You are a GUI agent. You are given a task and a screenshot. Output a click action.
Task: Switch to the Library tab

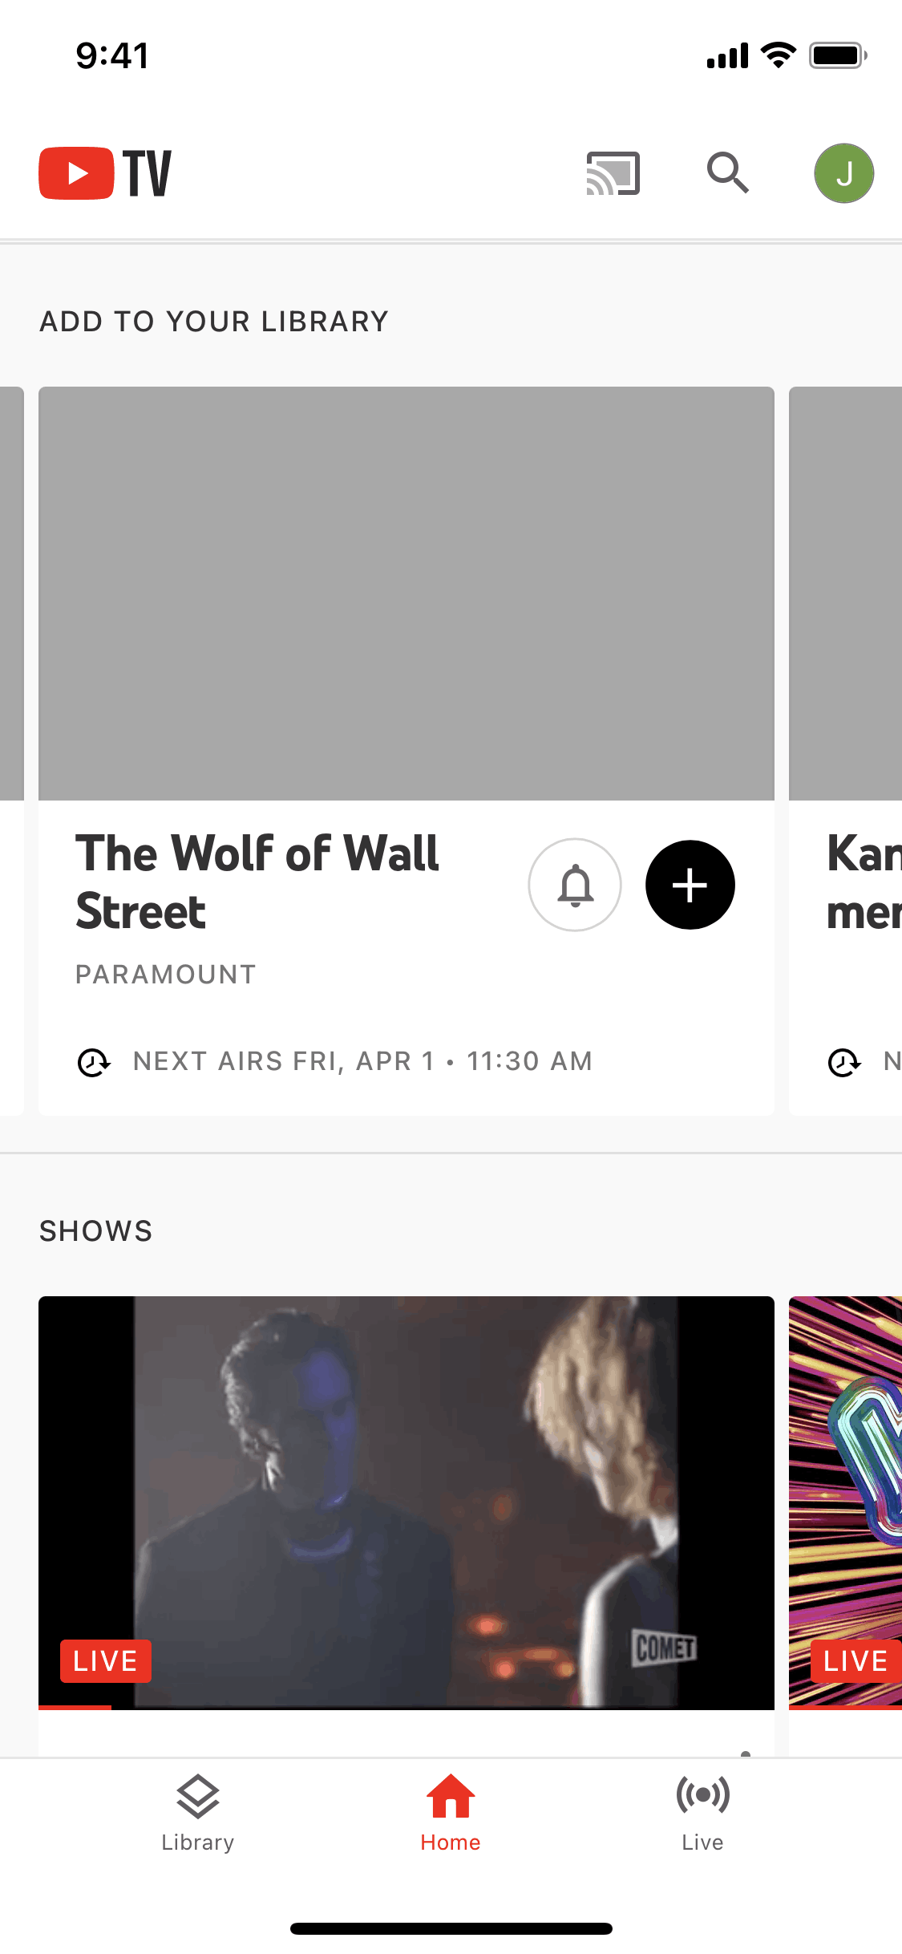(x=197, y=1814)
